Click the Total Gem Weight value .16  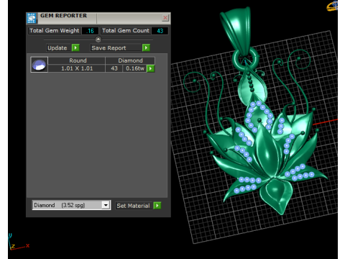click(x=90, y=31)
